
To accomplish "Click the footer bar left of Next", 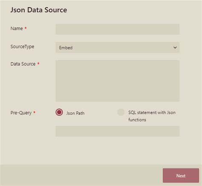I will 81,175.
